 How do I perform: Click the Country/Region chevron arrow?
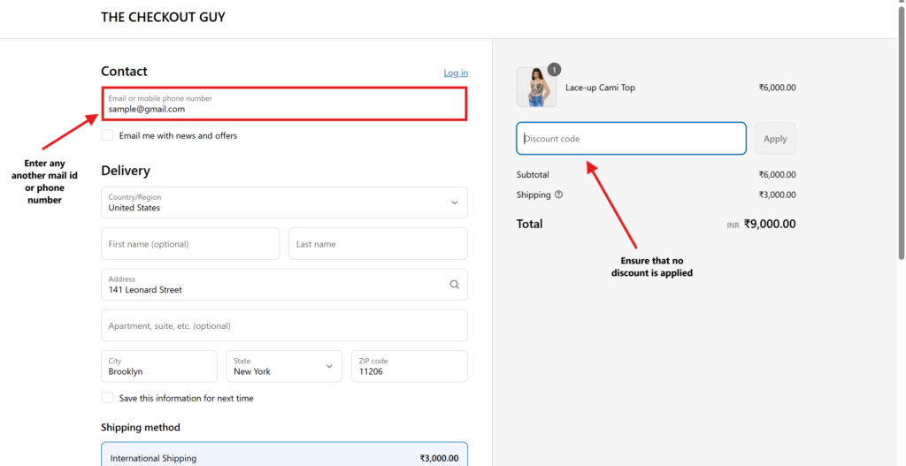tap(454, 202)
